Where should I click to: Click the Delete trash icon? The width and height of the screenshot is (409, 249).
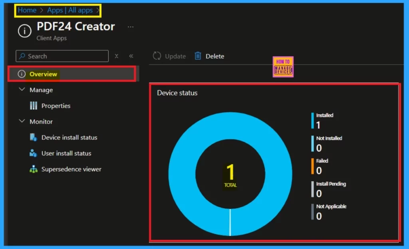pyautogui.click(x=198, y=56)
